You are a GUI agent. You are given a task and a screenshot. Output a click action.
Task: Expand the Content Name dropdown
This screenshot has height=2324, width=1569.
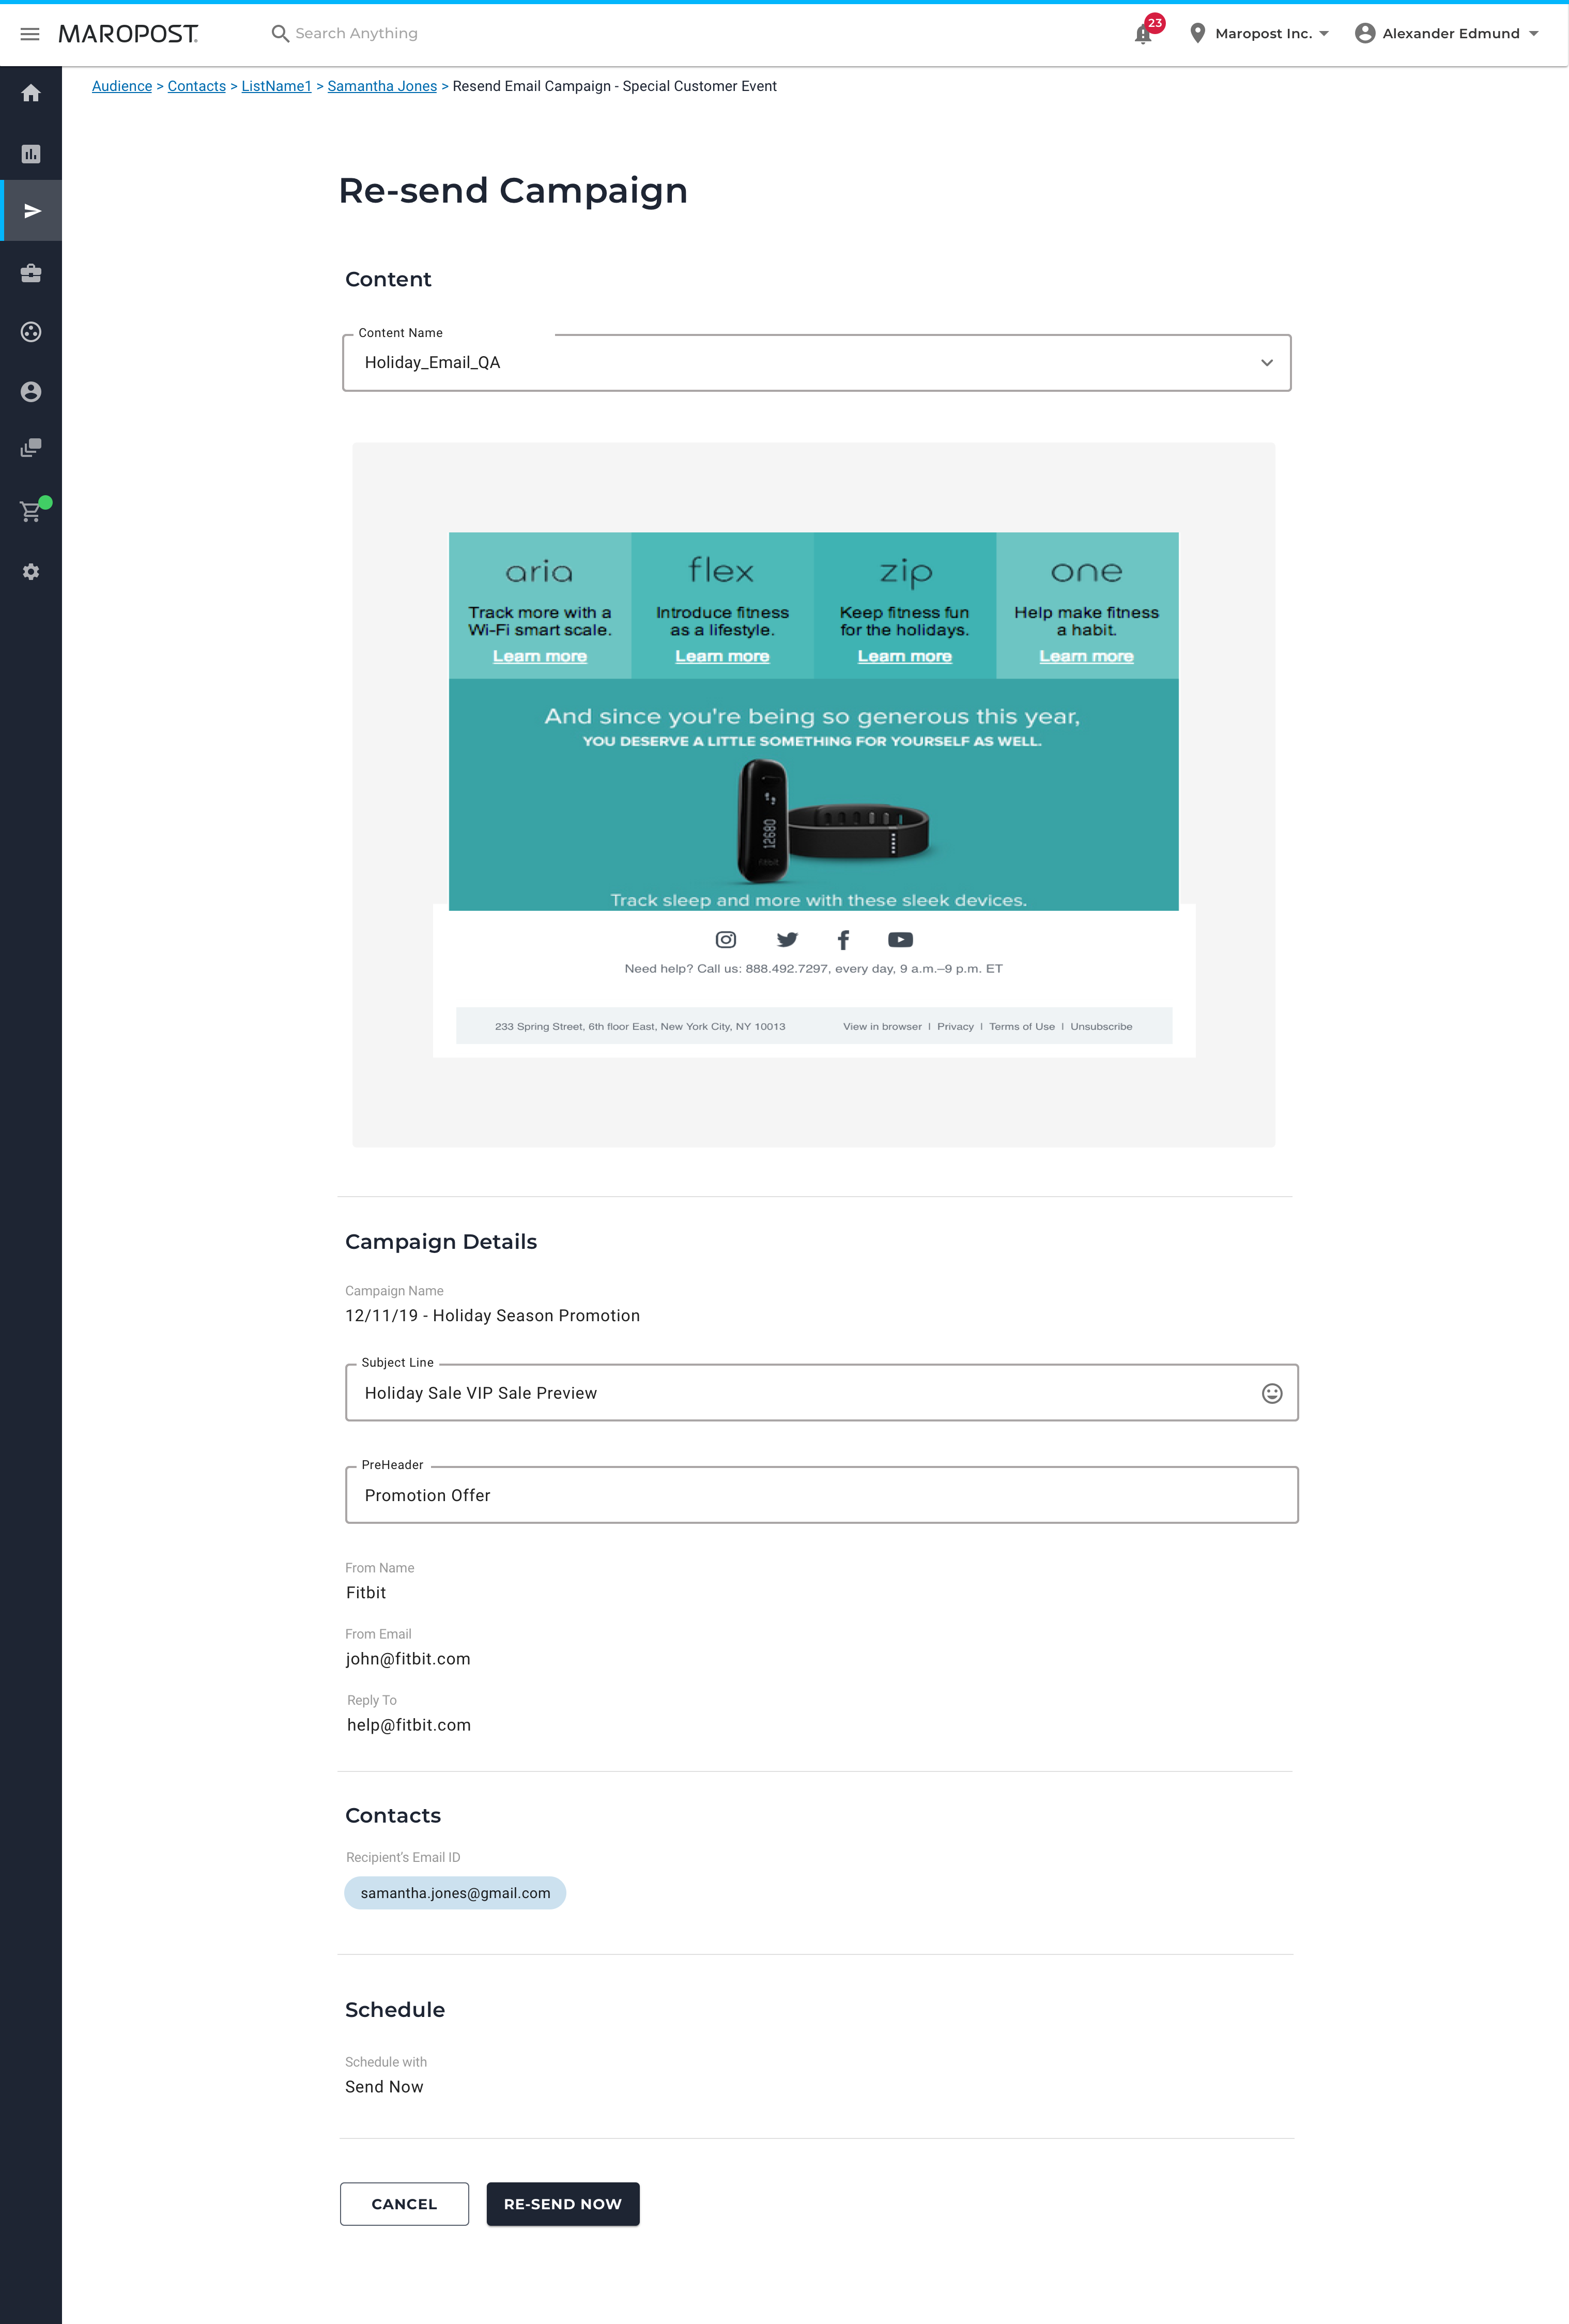[1266, 363]
